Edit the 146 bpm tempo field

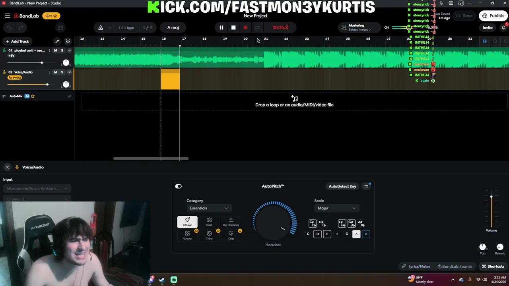coord(126,27)
